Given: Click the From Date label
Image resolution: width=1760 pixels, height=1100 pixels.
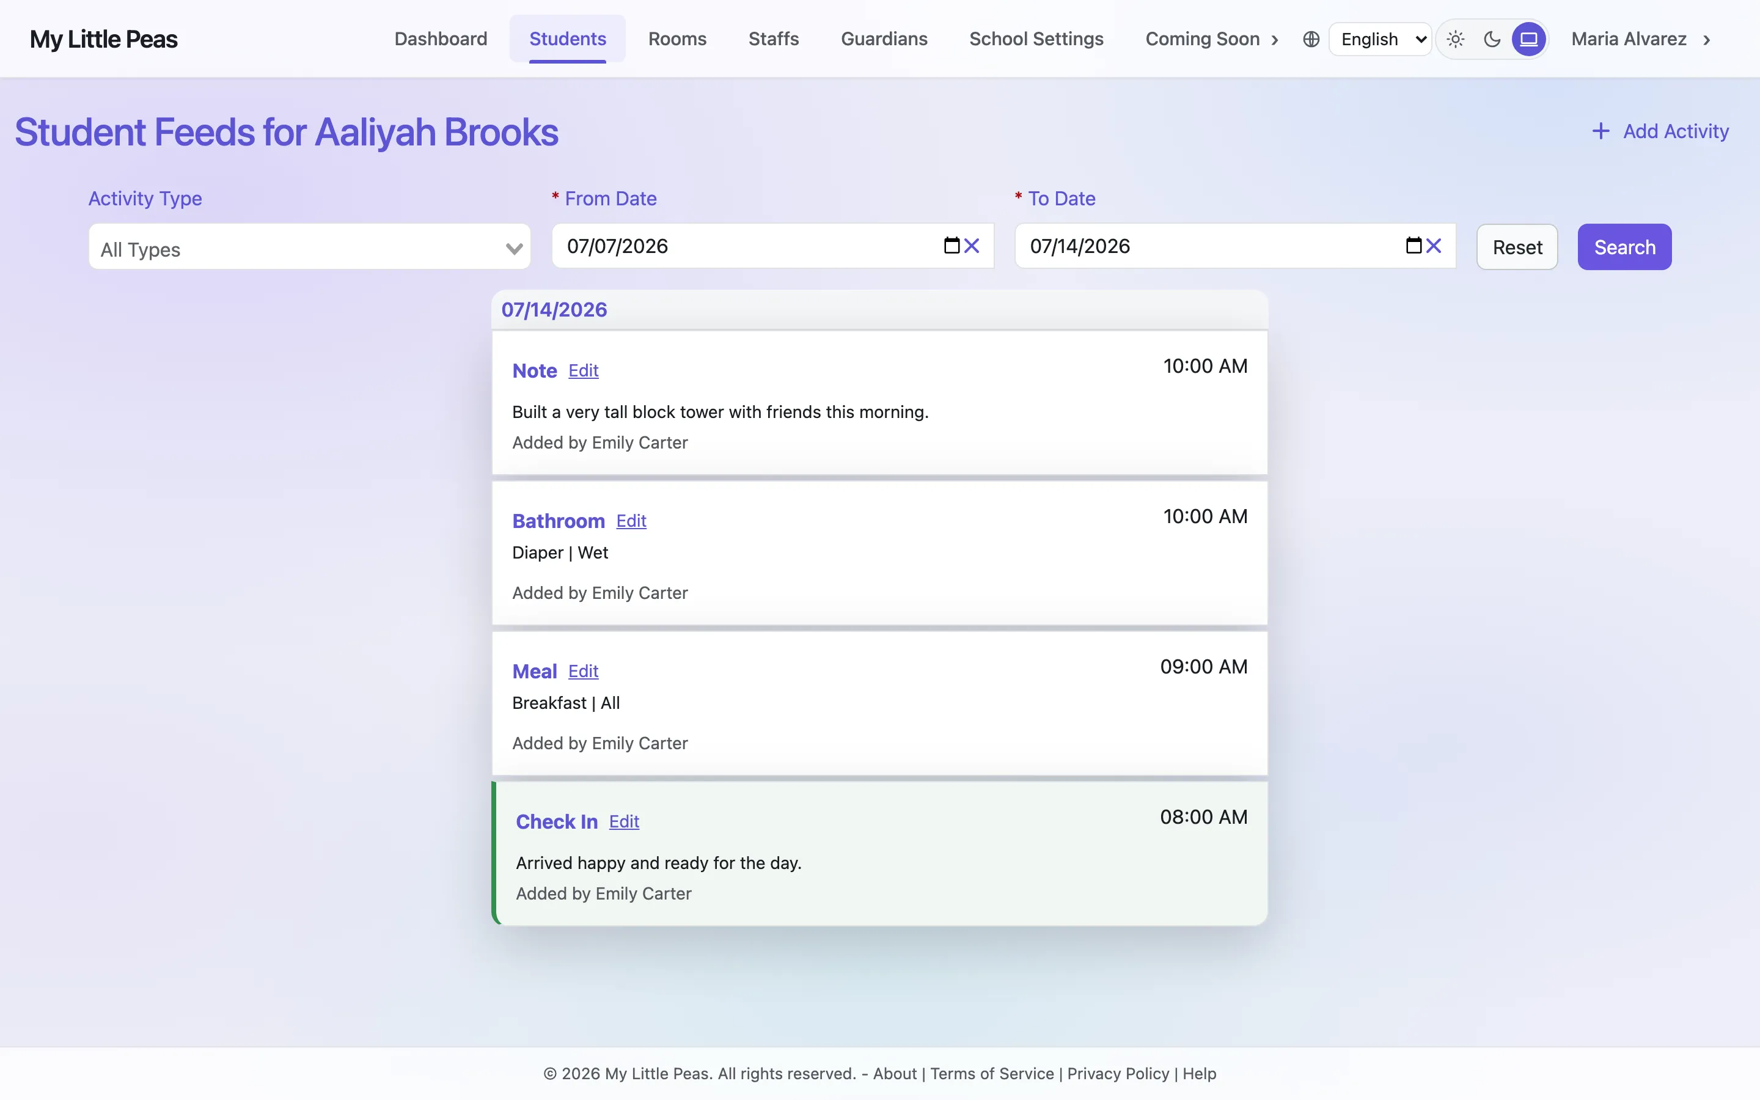Looking at the screenshot, I should pos(611,199).
